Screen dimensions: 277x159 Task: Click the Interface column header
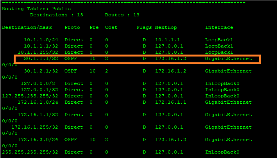(219, 28)
